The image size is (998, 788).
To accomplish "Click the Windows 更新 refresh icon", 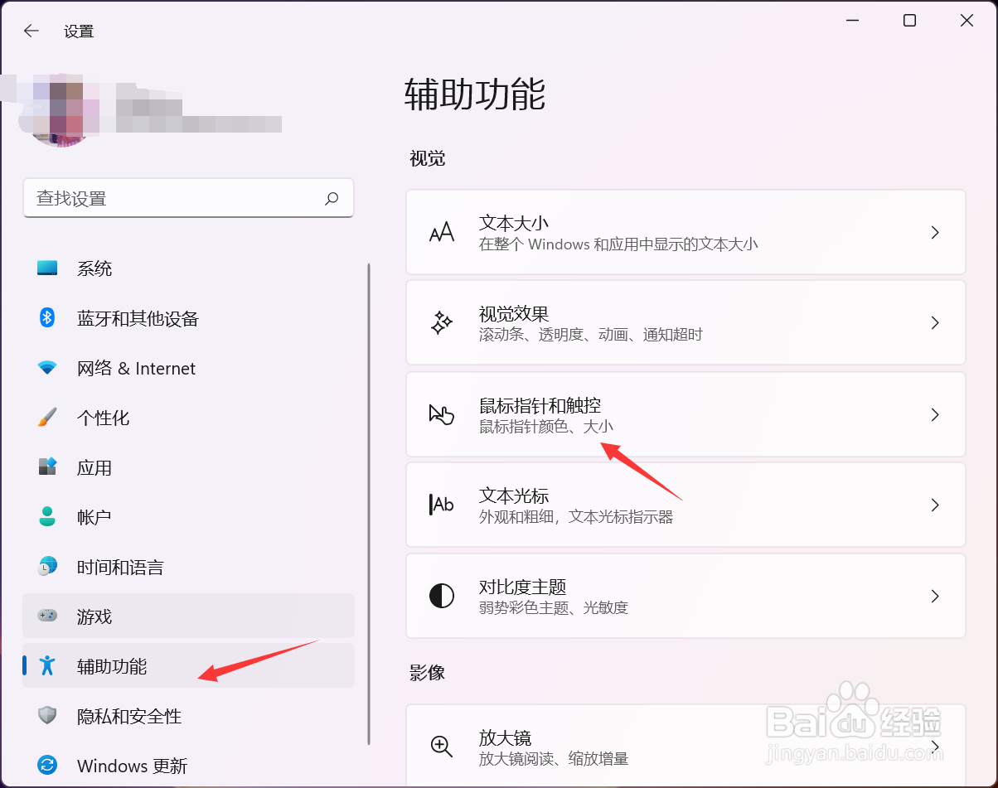I will [x=47, y=766].
